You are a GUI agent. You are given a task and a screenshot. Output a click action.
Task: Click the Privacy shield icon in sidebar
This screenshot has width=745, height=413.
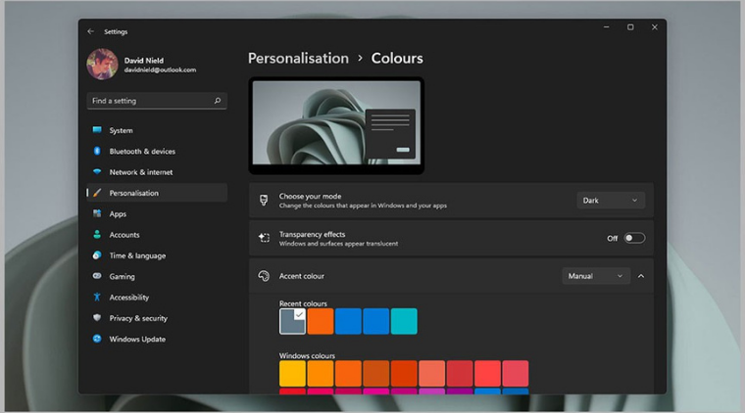[x=97, y=318]
